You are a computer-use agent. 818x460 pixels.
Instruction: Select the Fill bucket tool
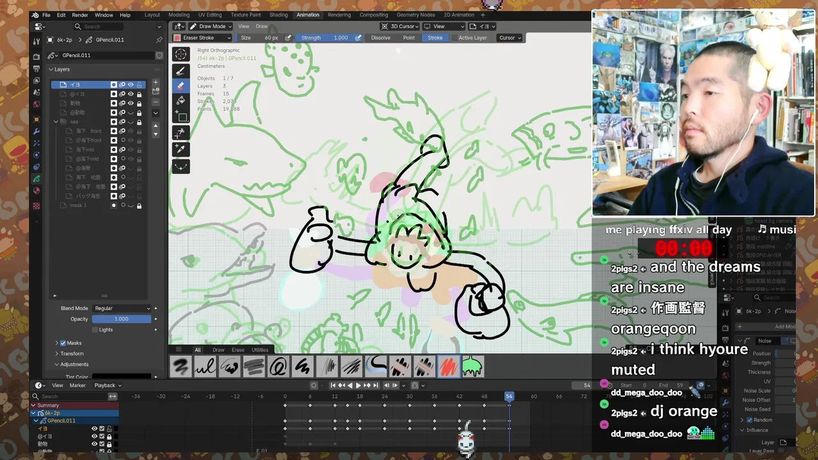pos(181,101)
